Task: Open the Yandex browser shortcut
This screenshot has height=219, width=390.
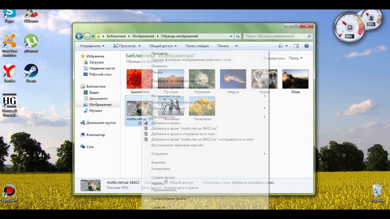Action: [x=9, y=73]
